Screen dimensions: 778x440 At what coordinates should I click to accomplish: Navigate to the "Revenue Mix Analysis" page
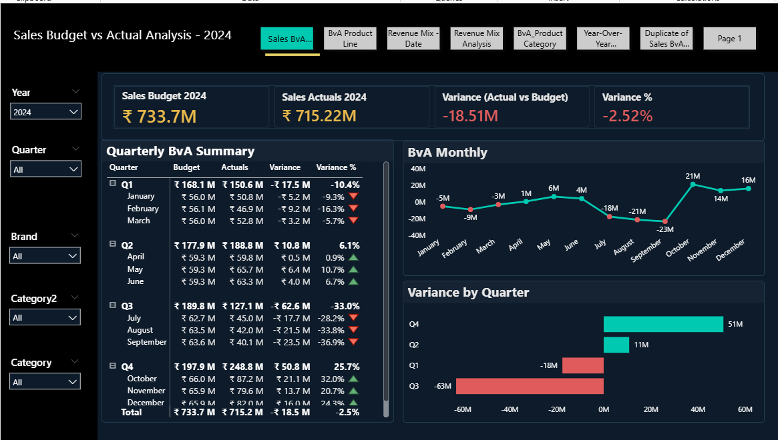pos(476,38)
